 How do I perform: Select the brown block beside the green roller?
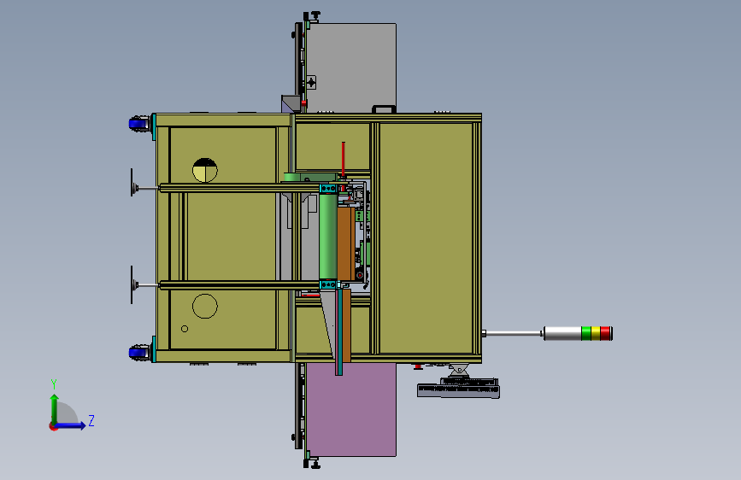tap(344, 243)
